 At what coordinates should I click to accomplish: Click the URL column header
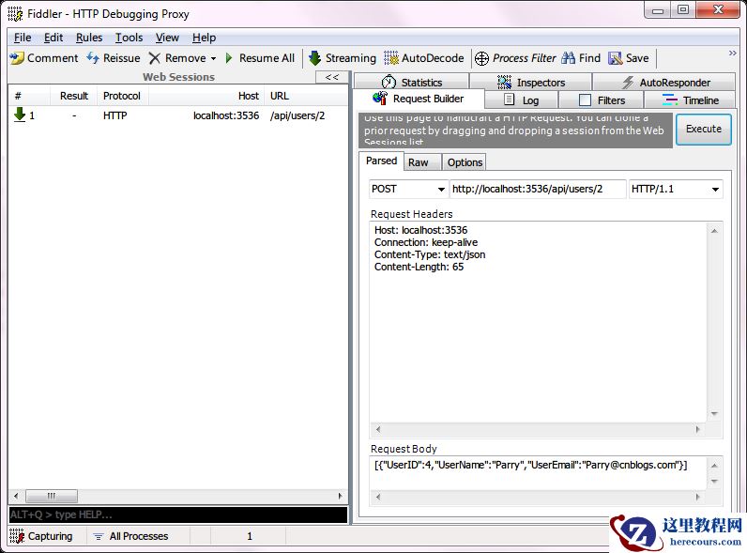tap(307, 96)
